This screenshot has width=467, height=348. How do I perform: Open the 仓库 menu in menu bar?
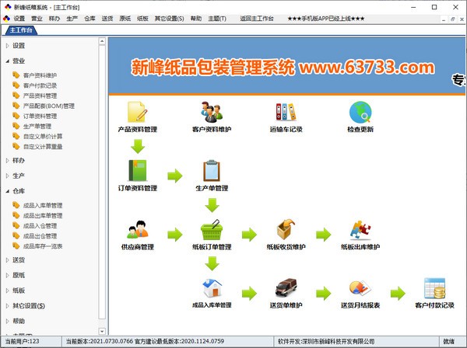[x=90, y=19]
